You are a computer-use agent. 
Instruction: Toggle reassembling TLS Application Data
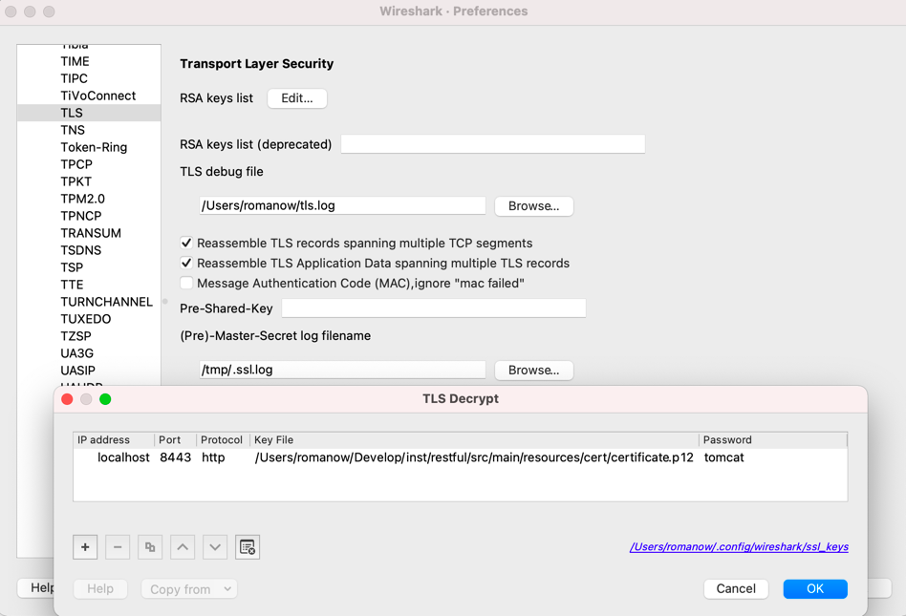186,263
